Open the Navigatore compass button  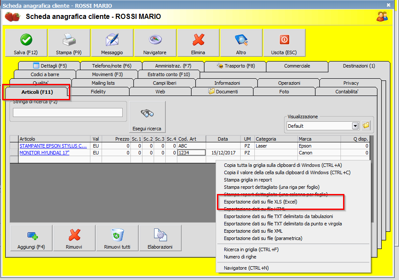point(155,43)
